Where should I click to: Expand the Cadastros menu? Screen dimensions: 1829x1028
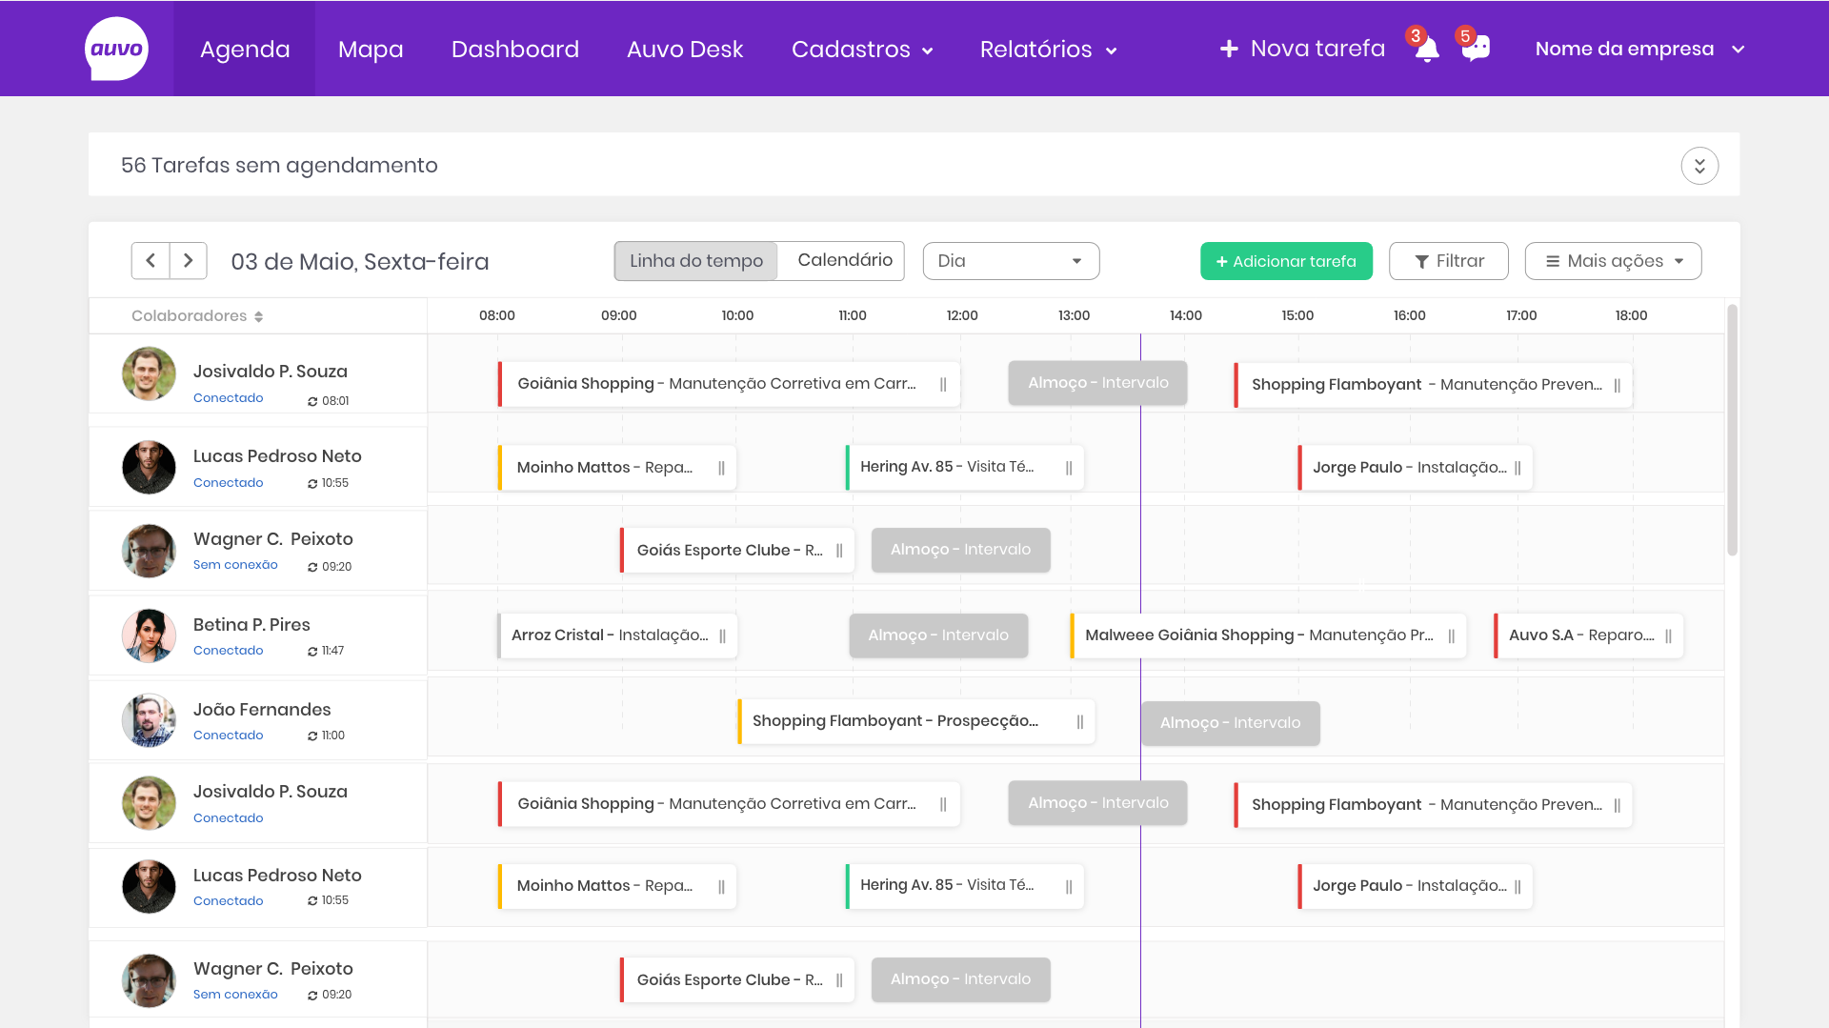coord(861,50)
